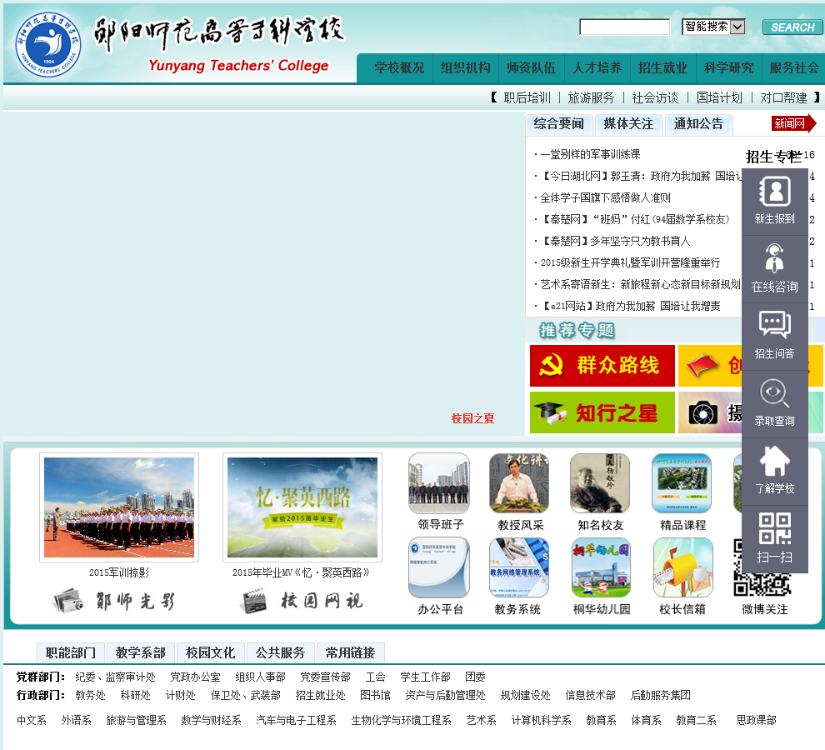Viewport: 825px width, 750px height.
Task: Open the 科学研究 menu
Action: click(x=728, y=67)
